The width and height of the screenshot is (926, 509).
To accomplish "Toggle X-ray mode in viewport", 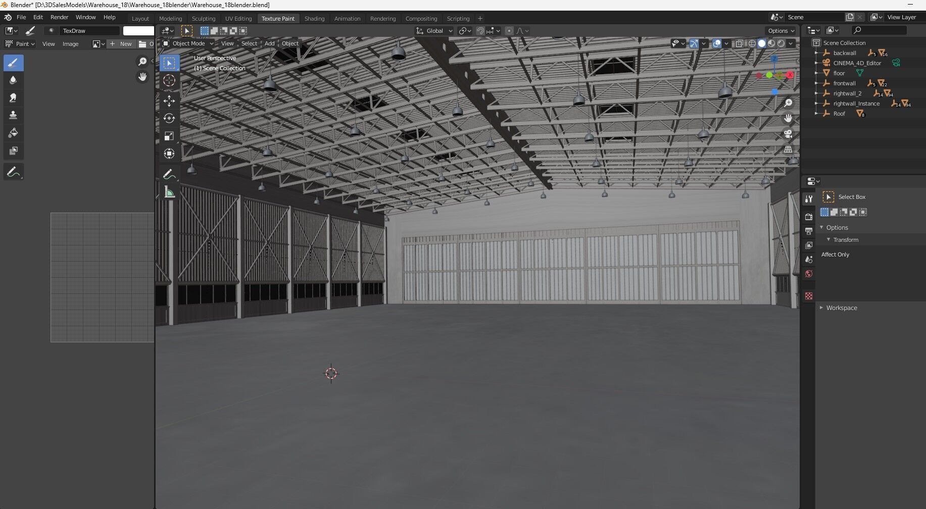I will point(739,43).
